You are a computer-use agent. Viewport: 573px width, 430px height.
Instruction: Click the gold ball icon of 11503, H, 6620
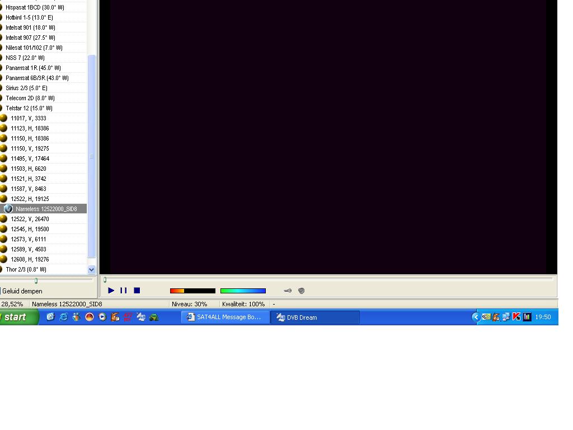[x=4, y=169]
